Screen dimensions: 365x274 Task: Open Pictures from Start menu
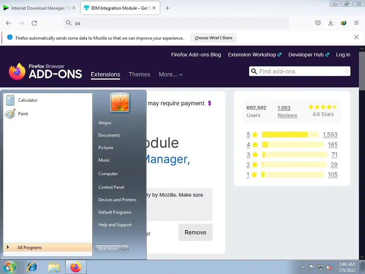106,148
